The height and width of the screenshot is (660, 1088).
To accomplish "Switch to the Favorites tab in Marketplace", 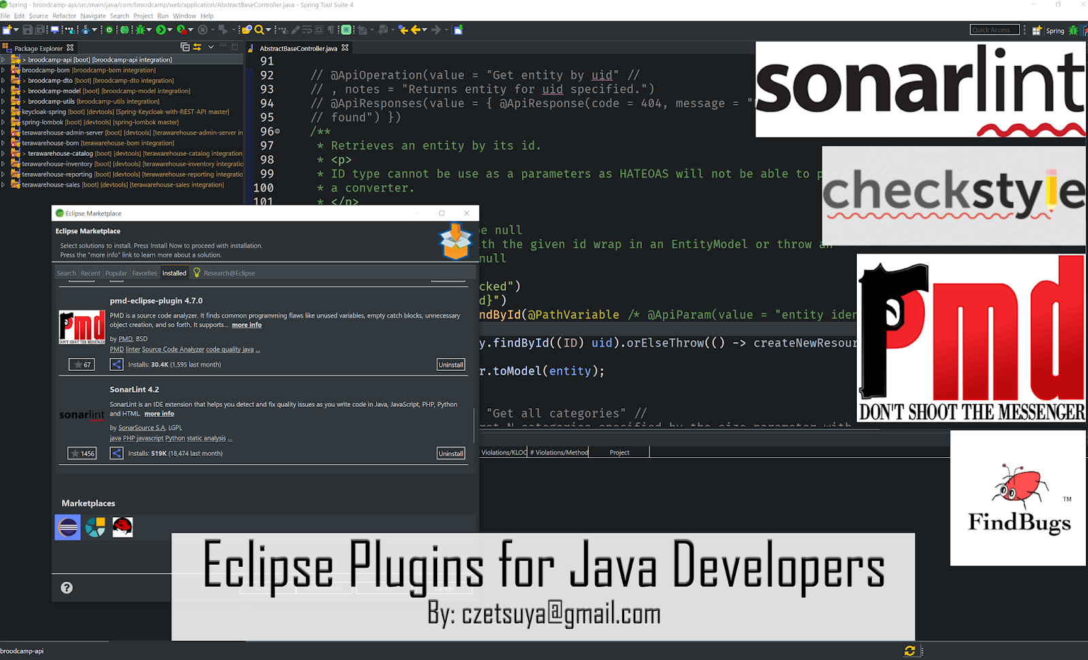I will (144, 273).
